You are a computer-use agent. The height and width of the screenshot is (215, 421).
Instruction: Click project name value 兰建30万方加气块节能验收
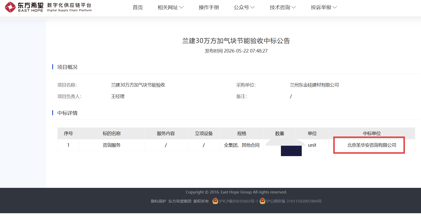coord(138,85)
